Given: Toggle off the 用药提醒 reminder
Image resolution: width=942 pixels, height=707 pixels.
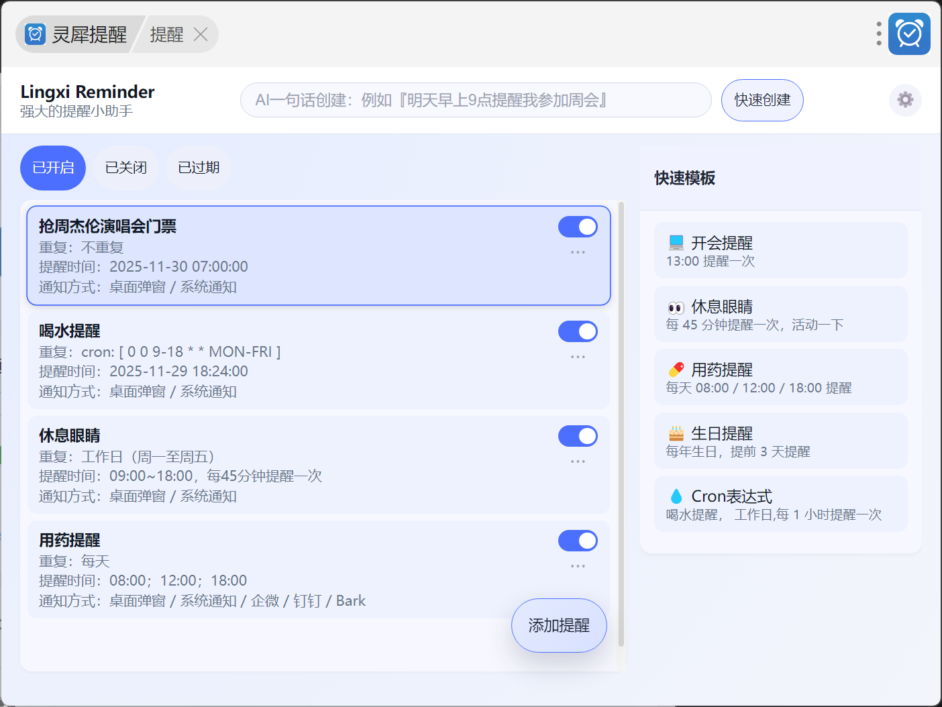Looking at the screenshot, I should tap(578, 541).
